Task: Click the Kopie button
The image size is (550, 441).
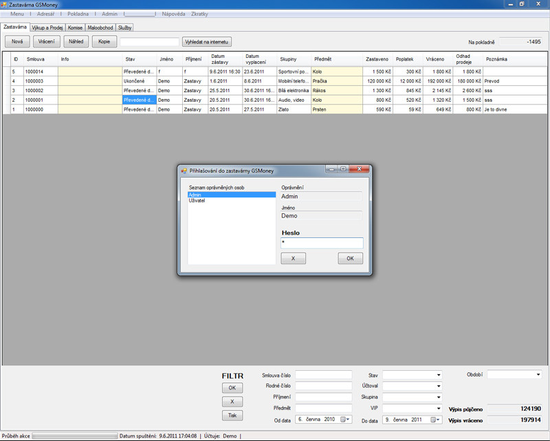Action: pyautogui.click(x=104, y=41)
